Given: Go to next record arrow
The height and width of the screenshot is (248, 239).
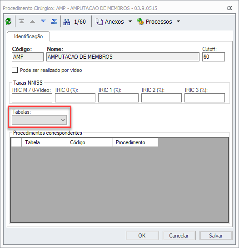Looking at the screenshot, I should tap(43, 21).
